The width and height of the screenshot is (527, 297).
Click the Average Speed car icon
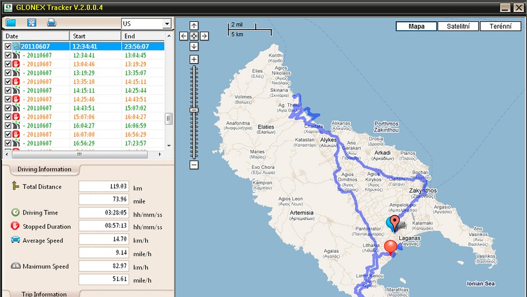tap(15, 240)
